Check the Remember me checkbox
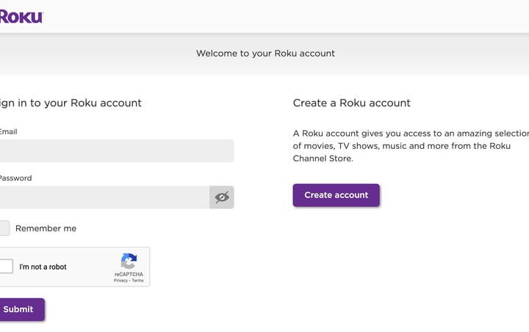This screenshot has width=529, height=332. pos(4,229)
